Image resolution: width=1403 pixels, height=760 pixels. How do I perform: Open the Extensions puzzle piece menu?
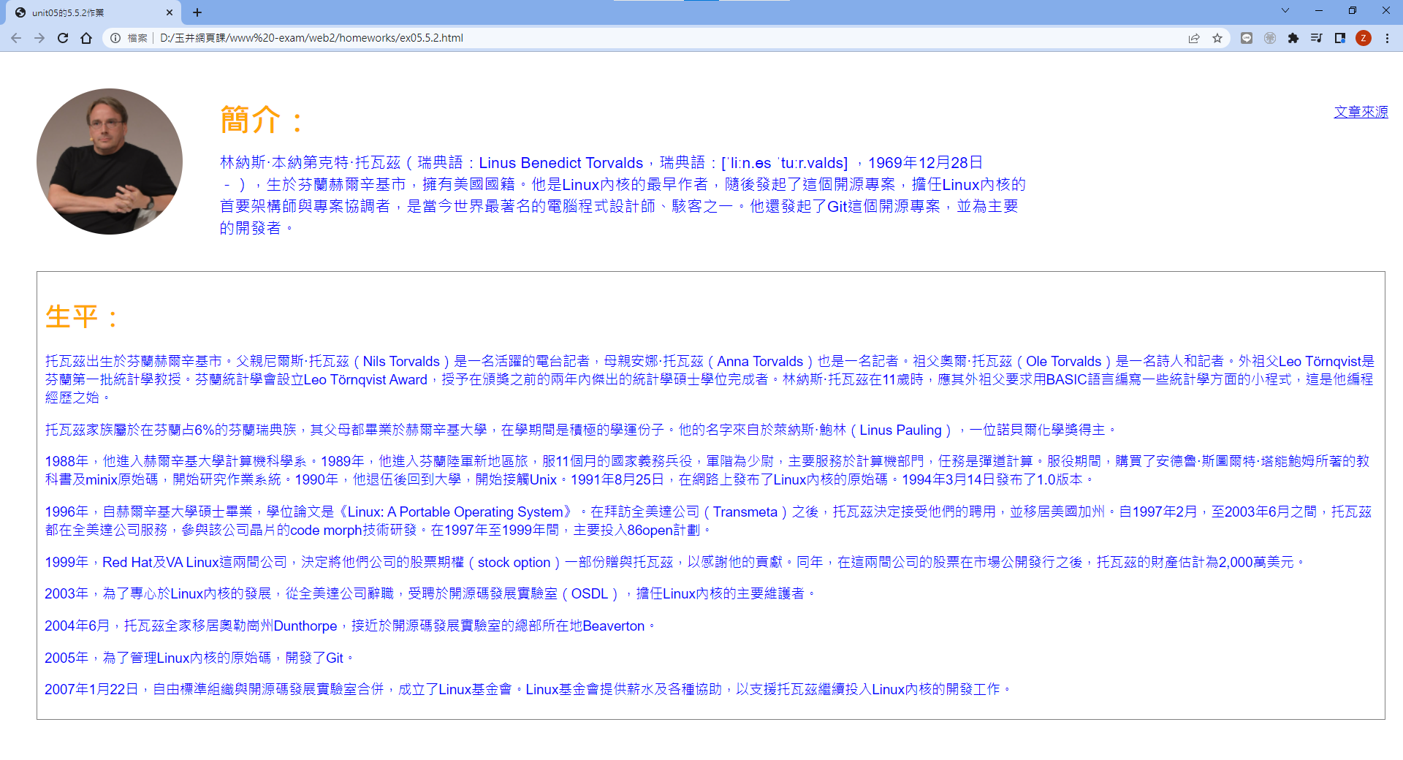[1293, 38]
